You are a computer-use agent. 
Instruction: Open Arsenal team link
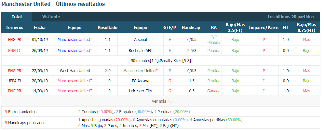[x=141, y=39]
